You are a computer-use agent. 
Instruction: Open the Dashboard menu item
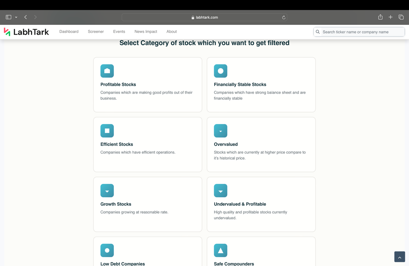(x=69, y=32)
